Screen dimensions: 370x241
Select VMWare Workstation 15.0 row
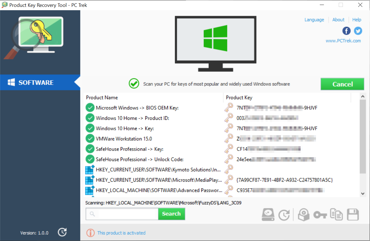[221, 139]
